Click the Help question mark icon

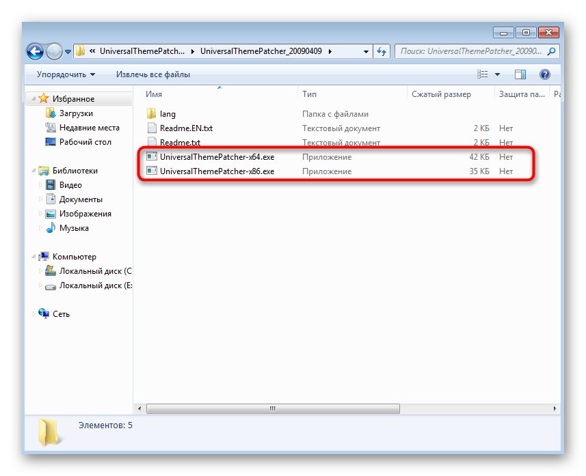(544, 74)
